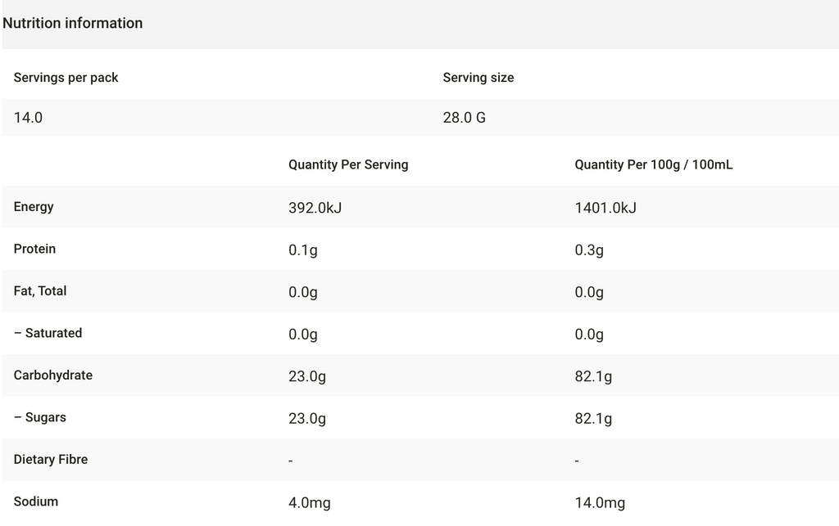Select the – Sugars row label
The height and width of the screenshot is (526, 839).
click(40, 417)
